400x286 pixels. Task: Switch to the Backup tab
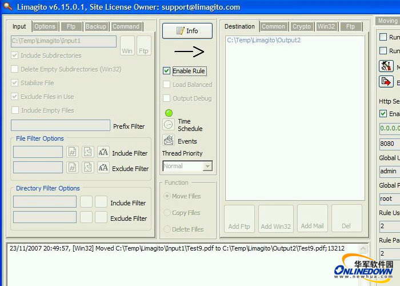point(96,26)
